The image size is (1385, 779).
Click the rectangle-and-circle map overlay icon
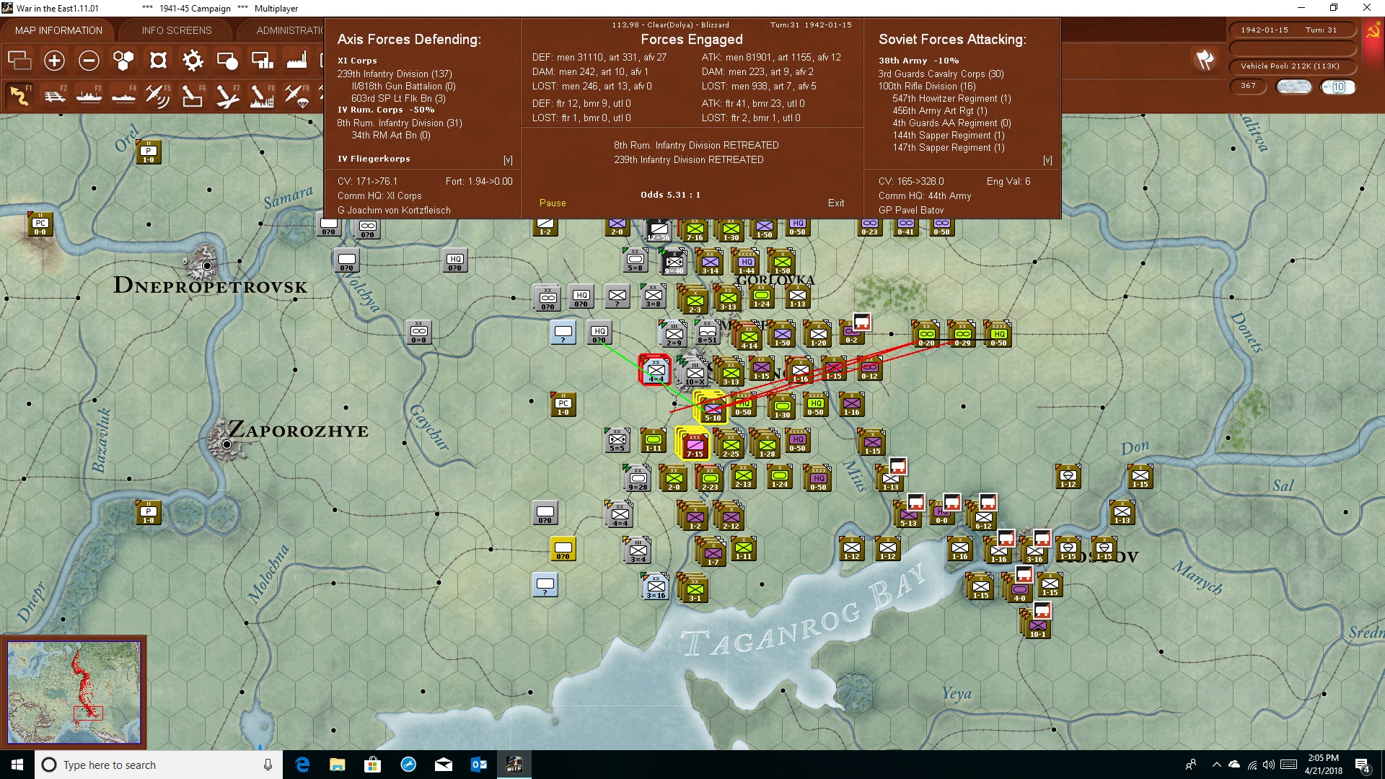[x=227, y=61]
